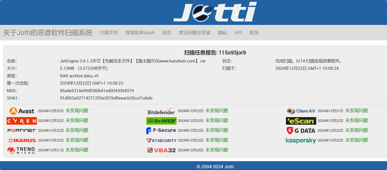Click the status text 完成扫描。0/14 扫描发现恶意软件。
This screenshot has width=387, height=170.
308,61
